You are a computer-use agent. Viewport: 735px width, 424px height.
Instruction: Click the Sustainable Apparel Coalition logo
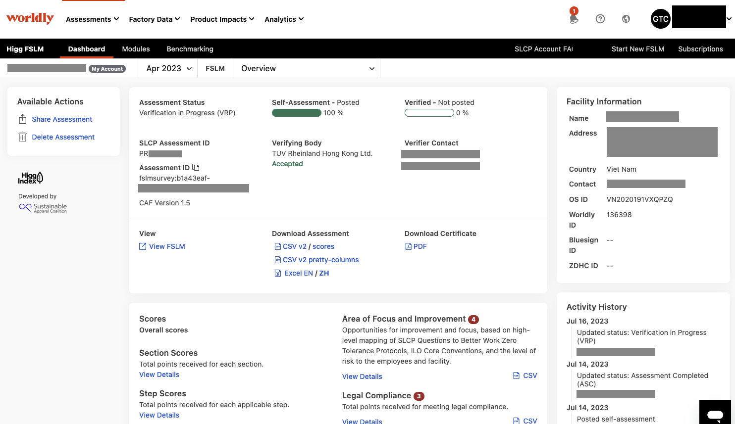[x=43, y=208]
